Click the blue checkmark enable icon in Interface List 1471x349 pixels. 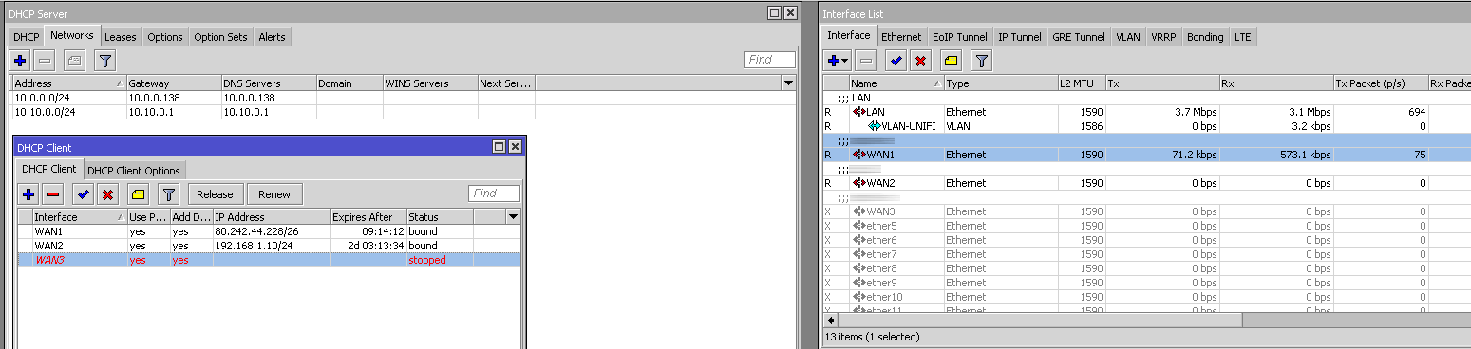click(895, 61)
